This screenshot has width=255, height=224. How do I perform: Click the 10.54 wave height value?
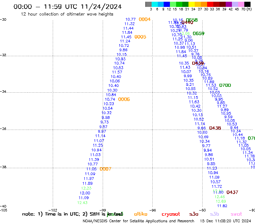coord(108,108)
